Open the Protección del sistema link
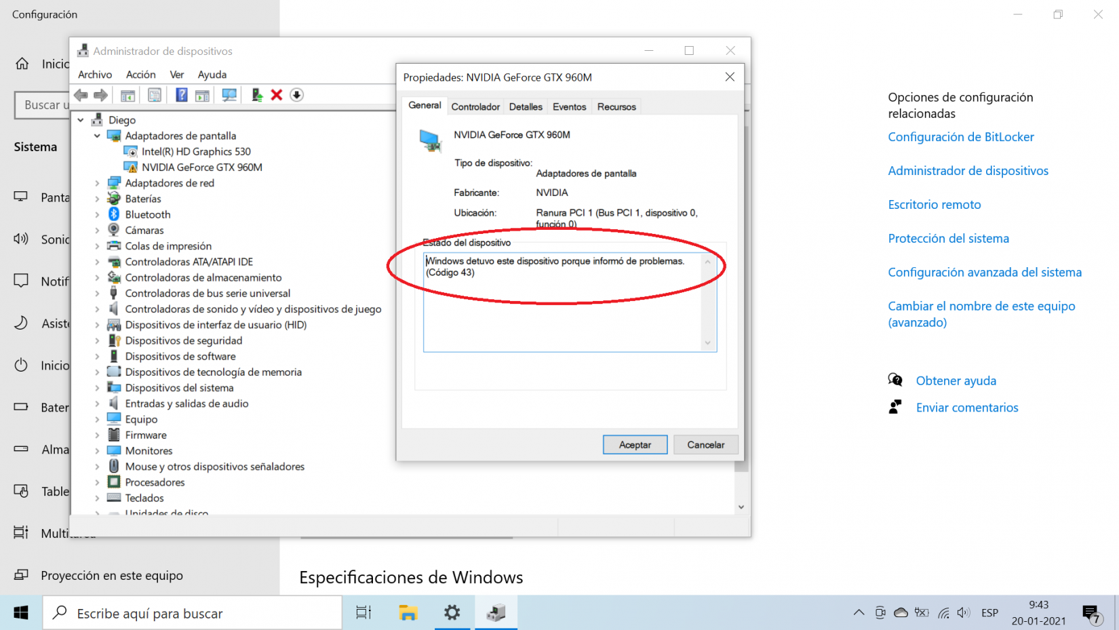Viewport: 1119px width, 630px height. (949, 239)
